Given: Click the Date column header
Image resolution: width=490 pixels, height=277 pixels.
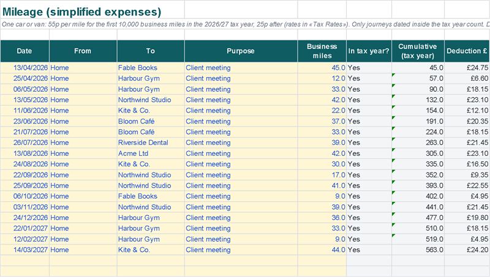Looking at the screenshot, I should 24,51.
